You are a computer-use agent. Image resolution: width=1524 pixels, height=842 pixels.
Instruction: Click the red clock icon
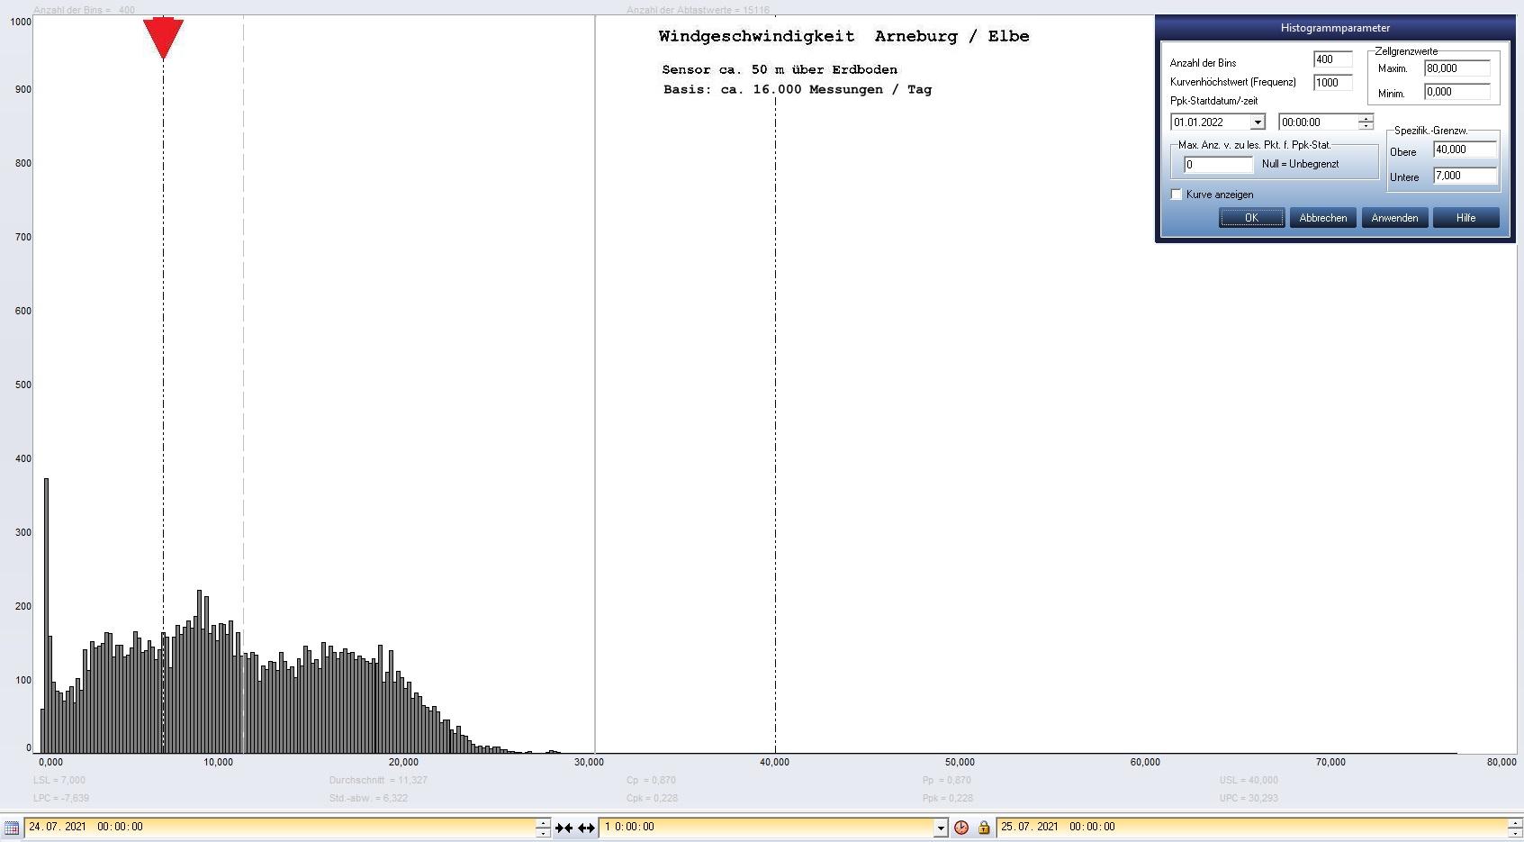point(961,828)
